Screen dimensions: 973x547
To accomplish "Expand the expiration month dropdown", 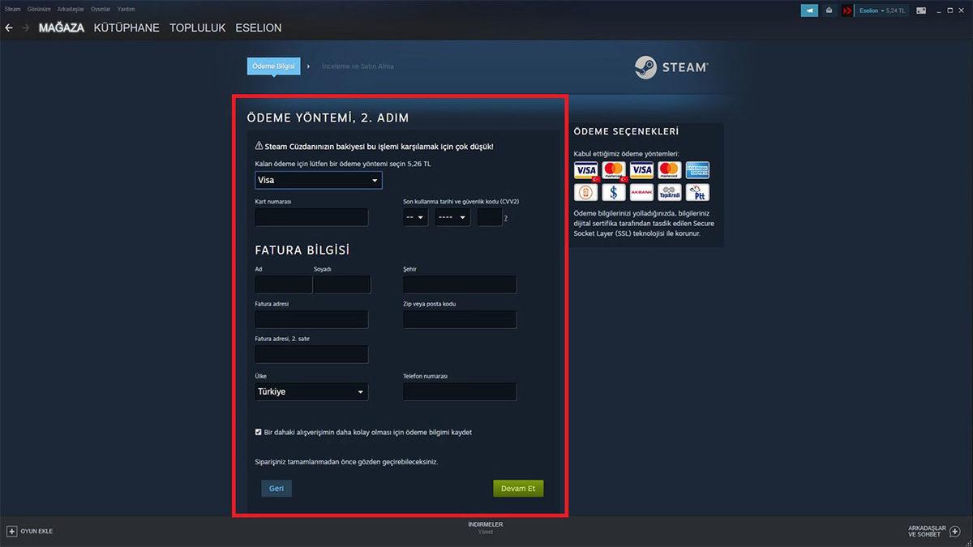I will 415,217.
